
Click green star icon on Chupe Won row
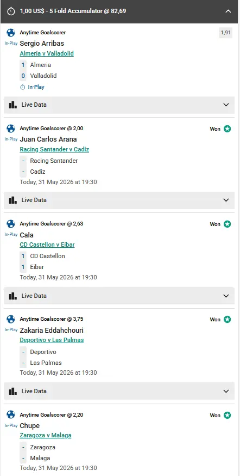(228, 415)
